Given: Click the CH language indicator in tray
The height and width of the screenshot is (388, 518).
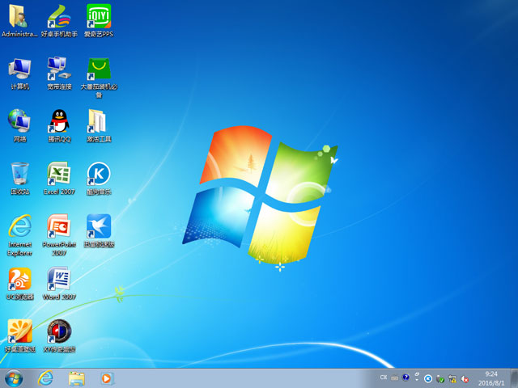Looking at the screenshot, I should (x=383, y=377).
